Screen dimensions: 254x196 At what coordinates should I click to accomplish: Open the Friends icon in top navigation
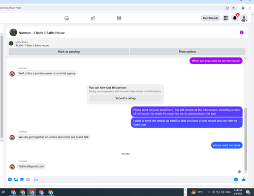pos(93,18)
